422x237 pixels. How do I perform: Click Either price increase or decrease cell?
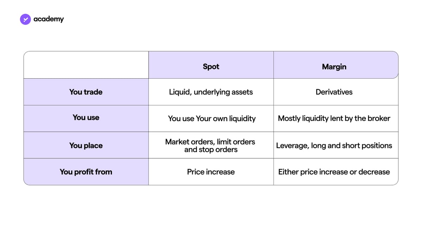coord(334,172)
